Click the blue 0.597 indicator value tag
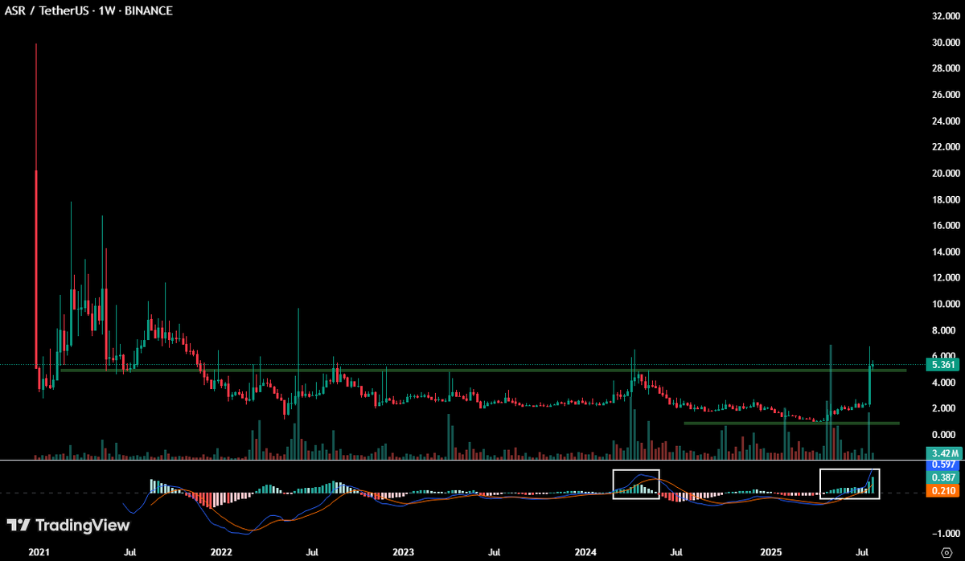The width and height of the screenshot is (965, 561). [x=941, y=465]
